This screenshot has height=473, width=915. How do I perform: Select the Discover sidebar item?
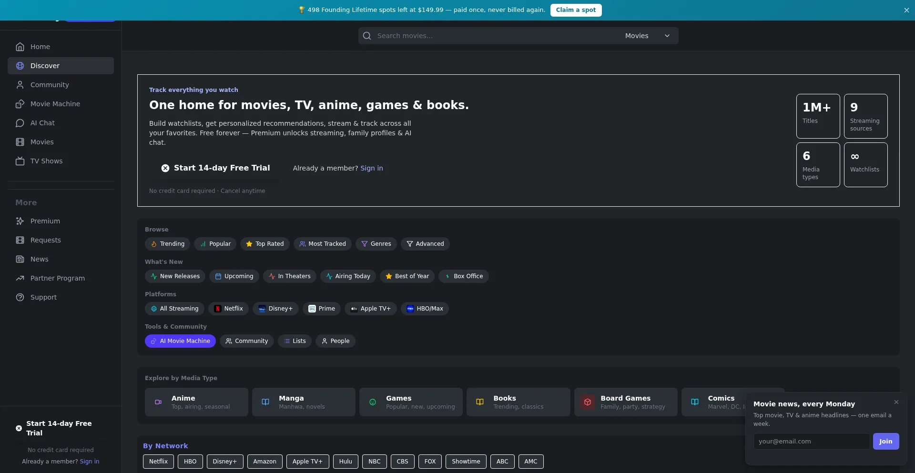click(x=61, y=66)
